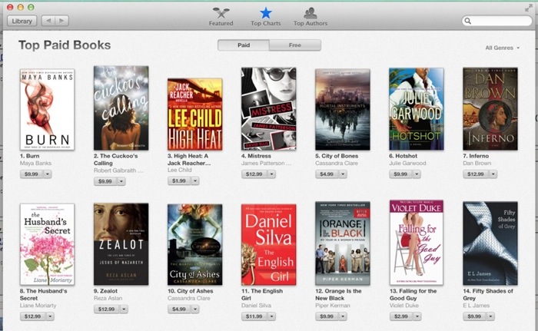
Task: Open The Cuckoo's Calling cover
Action: (x=121, y=108)
